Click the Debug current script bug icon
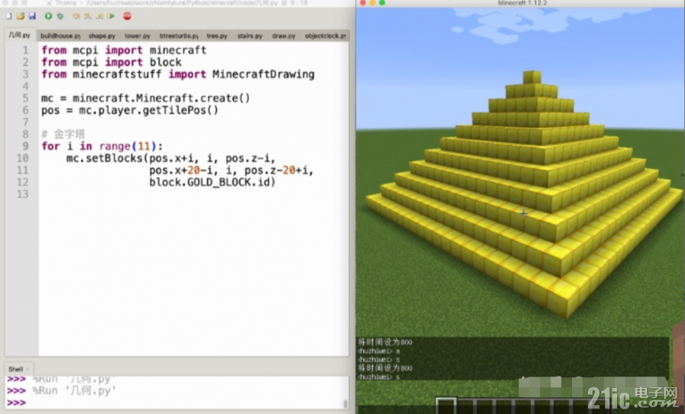 tap(60, 16)
